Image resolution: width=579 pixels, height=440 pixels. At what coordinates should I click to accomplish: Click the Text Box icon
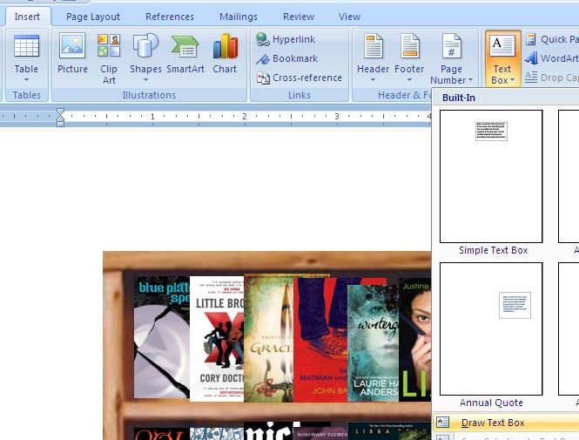(x=502, y=46)
